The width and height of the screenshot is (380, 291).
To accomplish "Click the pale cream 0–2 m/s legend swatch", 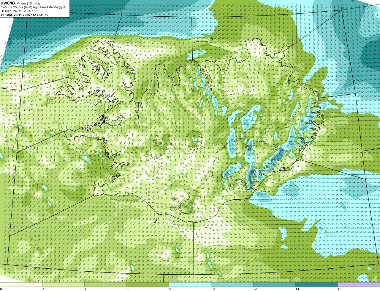I will 21,285.
